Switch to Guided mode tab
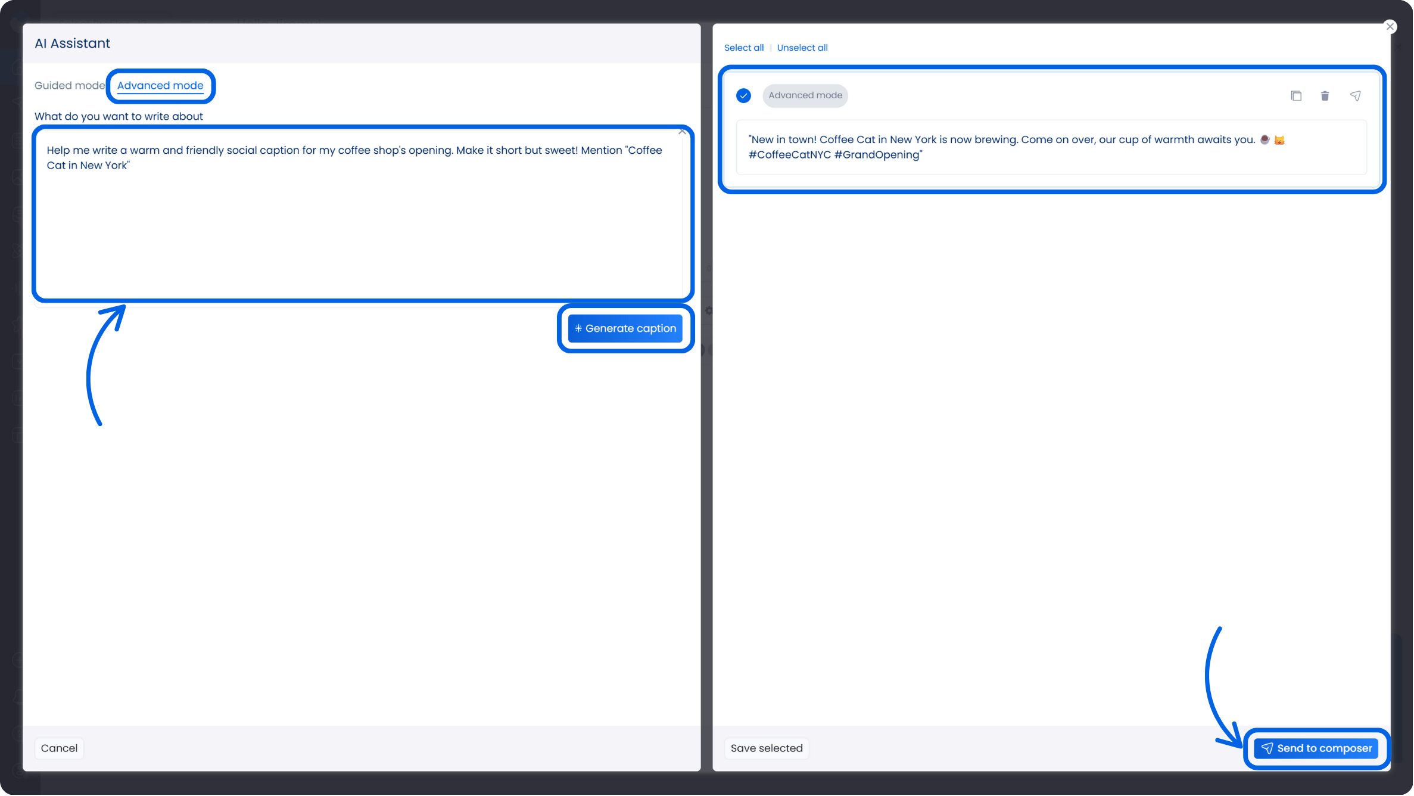This screenshot has height=796, width=1414. click(x=70, y=86)
